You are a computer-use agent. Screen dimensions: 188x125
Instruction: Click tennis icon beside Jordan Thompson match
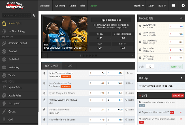pos(44,73)
